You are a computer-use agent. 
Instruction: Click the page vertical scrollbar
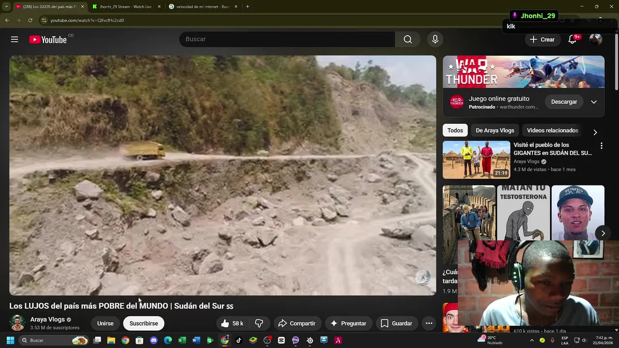(x=616, y=63)
